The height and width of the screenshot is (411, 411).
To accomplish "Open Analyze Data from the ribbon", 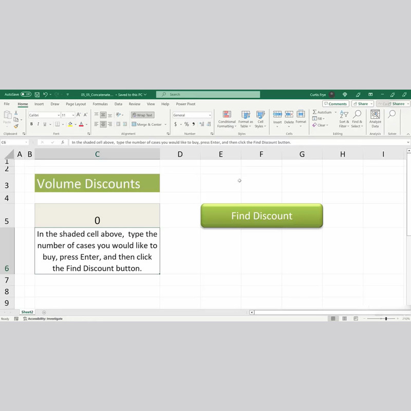I will [x=375, y=119].
